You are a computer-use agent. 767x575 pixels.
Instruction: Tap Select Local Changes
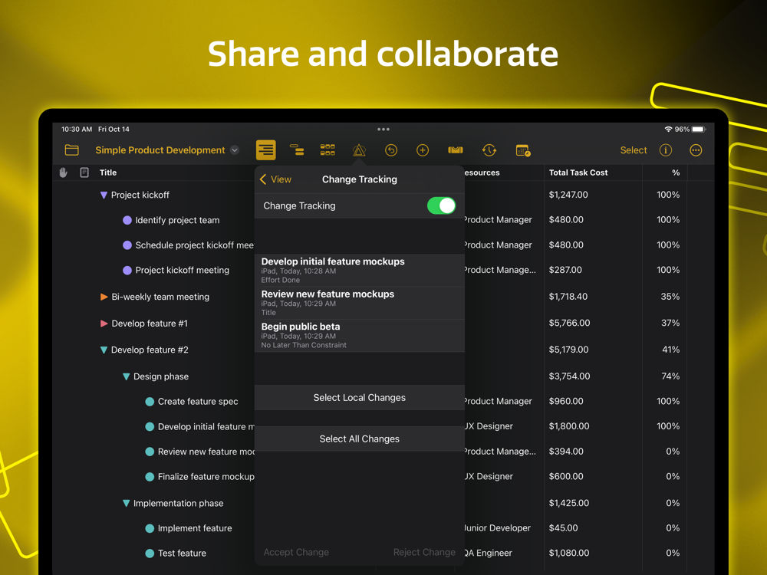pos(360,397)
